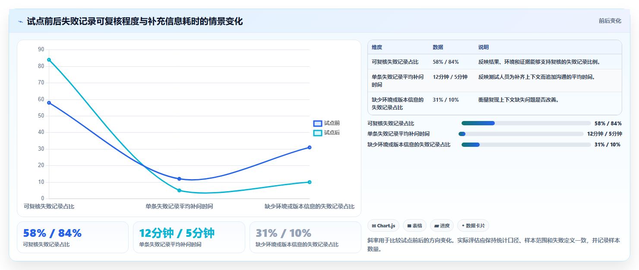Click the x-axis label 可复核失败记录占比
The height and width of the screenshot is (270, 639).
click(49, 207)
